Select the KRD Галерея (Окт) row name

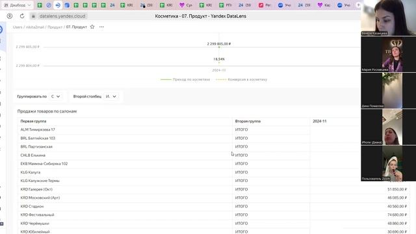(x=36, y=189)
